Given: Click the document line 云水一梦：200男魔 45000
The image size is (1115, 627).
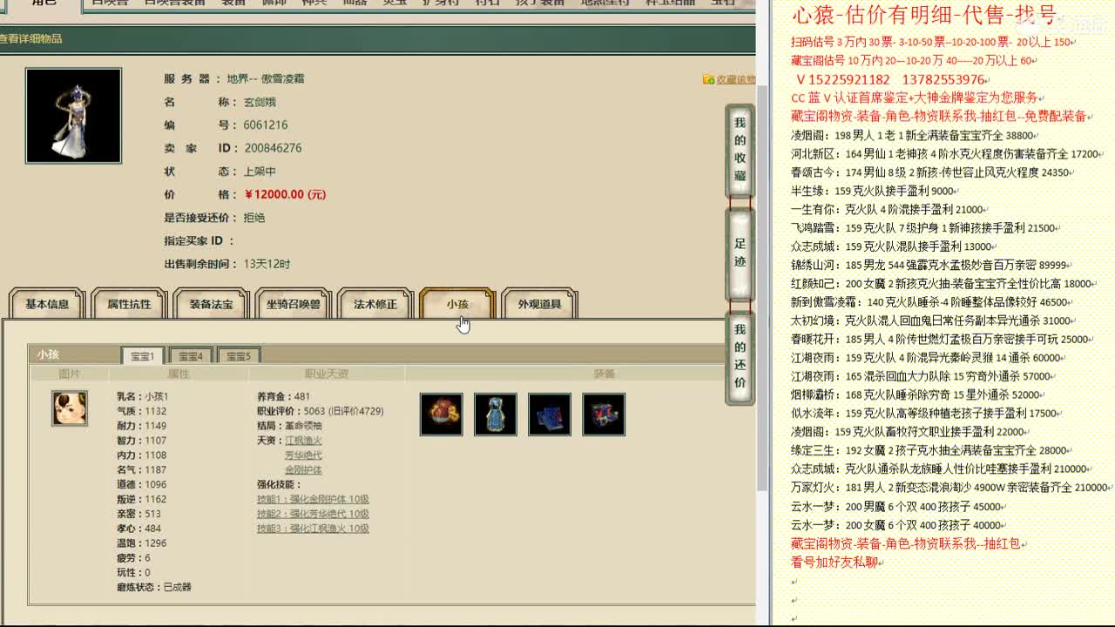Looking at the screenshot, I should pyautogui.click(x=896, y=507).
